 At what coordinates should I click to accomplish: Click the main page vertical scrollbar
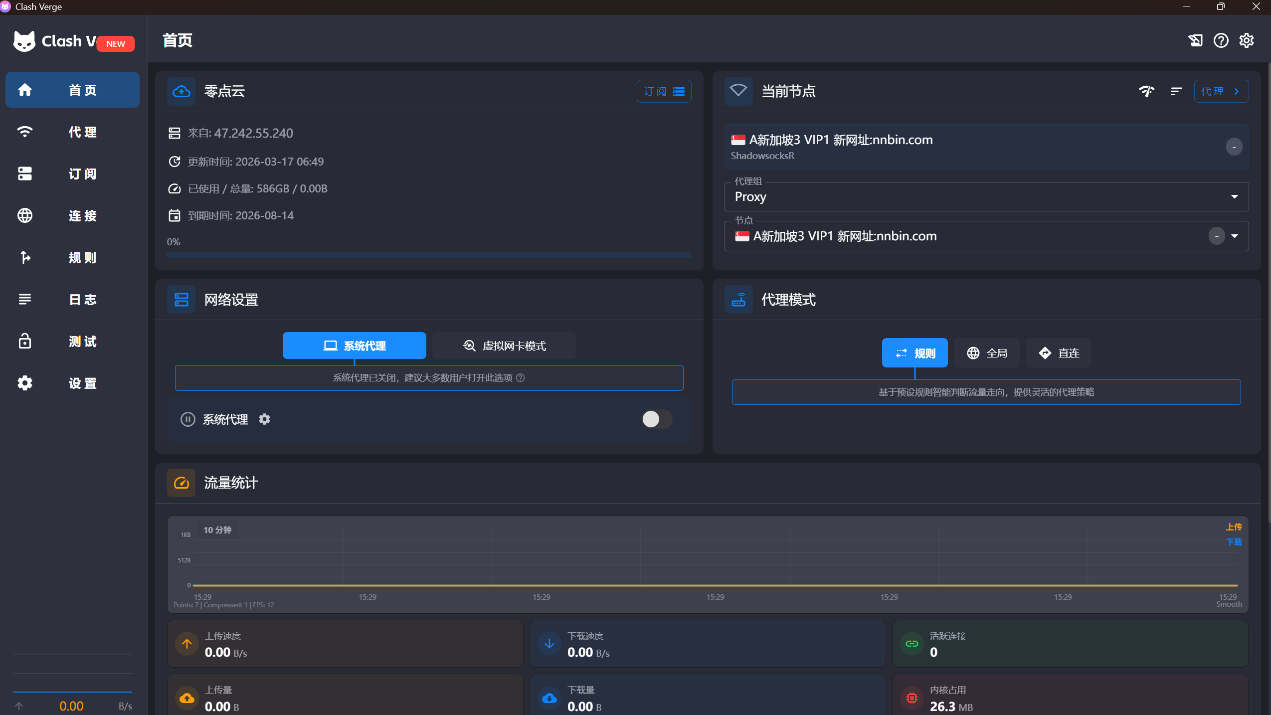click(1269, 292)
